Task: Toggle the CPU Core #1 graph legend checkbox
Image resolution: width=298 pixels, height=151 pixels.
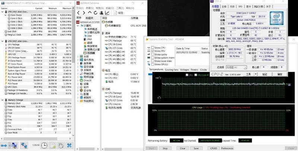Action: [196, 75]
